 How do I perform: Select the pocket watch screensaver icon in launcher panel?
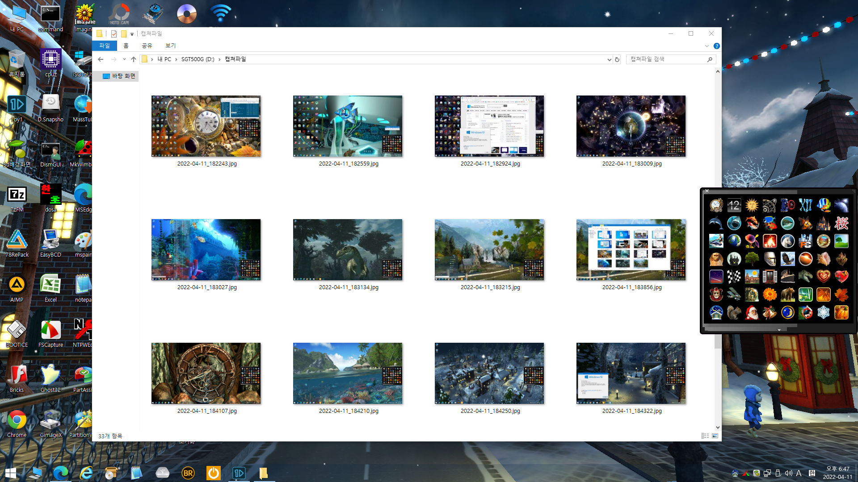(x=716, y=205)
